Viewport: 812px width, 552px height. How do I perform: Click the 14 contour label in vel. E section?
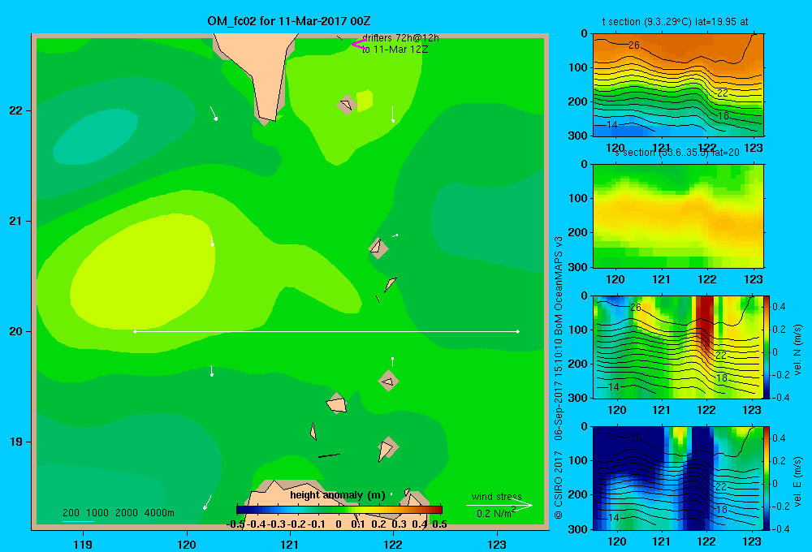tap(613, 517)
